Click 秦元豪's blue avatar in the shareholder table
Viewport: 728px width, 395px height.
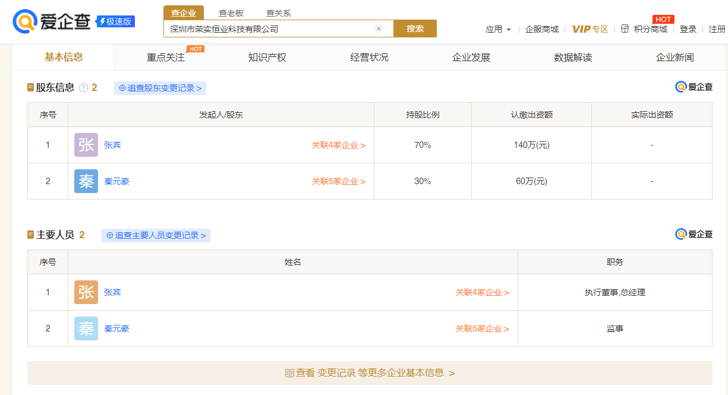coord(86,181)
